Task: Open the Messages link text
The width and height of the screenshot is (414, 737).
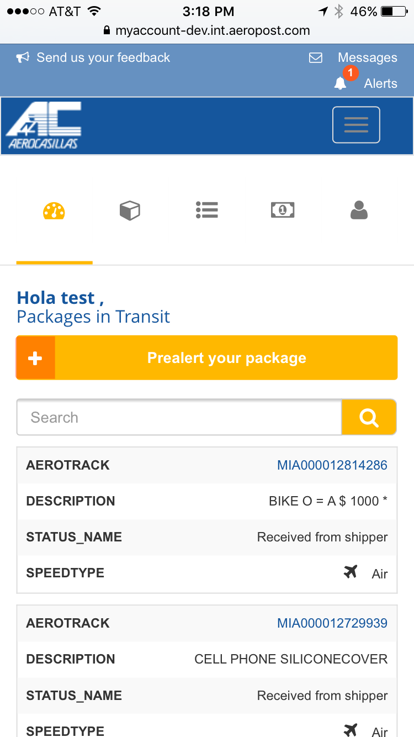Action: 367,57
